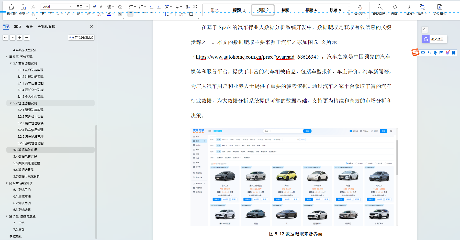Viewport: 460px width, 240px height.
Task: Click the Cut scissors icon
Action: tap(33, 7)
